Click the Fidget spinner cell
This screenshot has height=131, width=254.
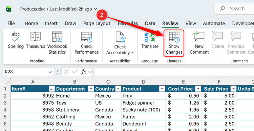pyautogui.click(x=143, y=103)
